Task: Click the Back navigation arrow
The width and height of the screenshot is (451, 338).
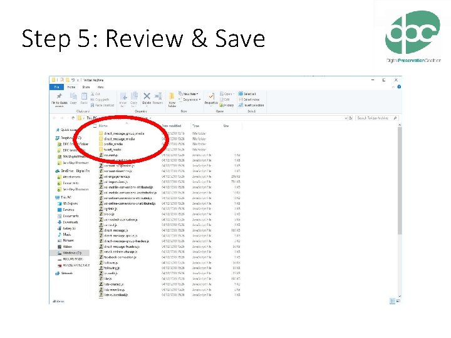Action: tap(54, 118)
